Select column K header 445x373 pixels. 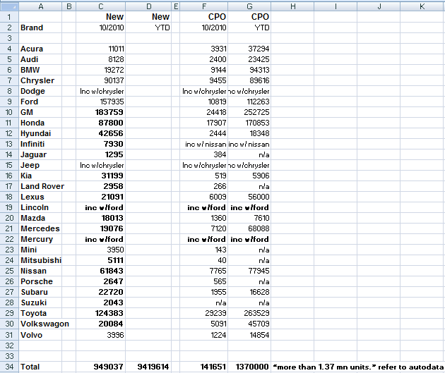click(422, 6)
